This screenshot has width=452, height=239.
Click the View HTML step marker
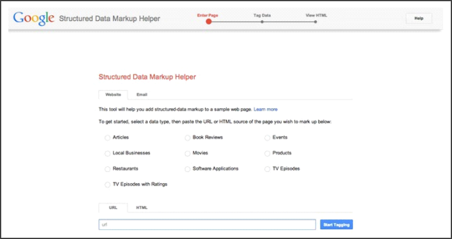(316, 22)
